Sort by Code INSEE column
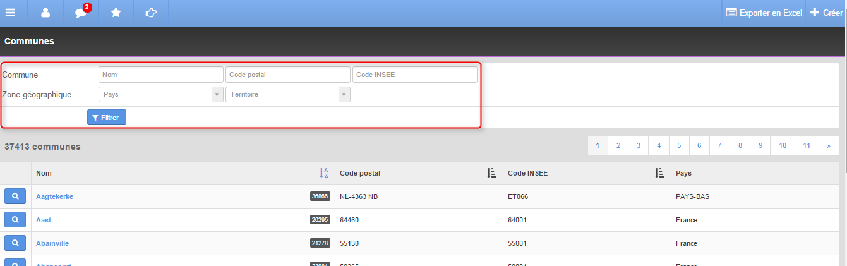Image resolution: width=847 pixels, height=266 pixels. [x=659, y=173]
